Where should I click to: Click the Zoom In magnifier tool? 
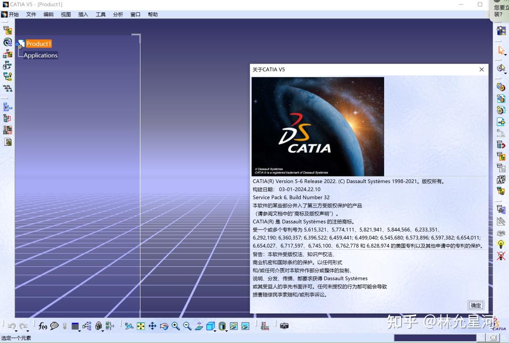[175, 326]
